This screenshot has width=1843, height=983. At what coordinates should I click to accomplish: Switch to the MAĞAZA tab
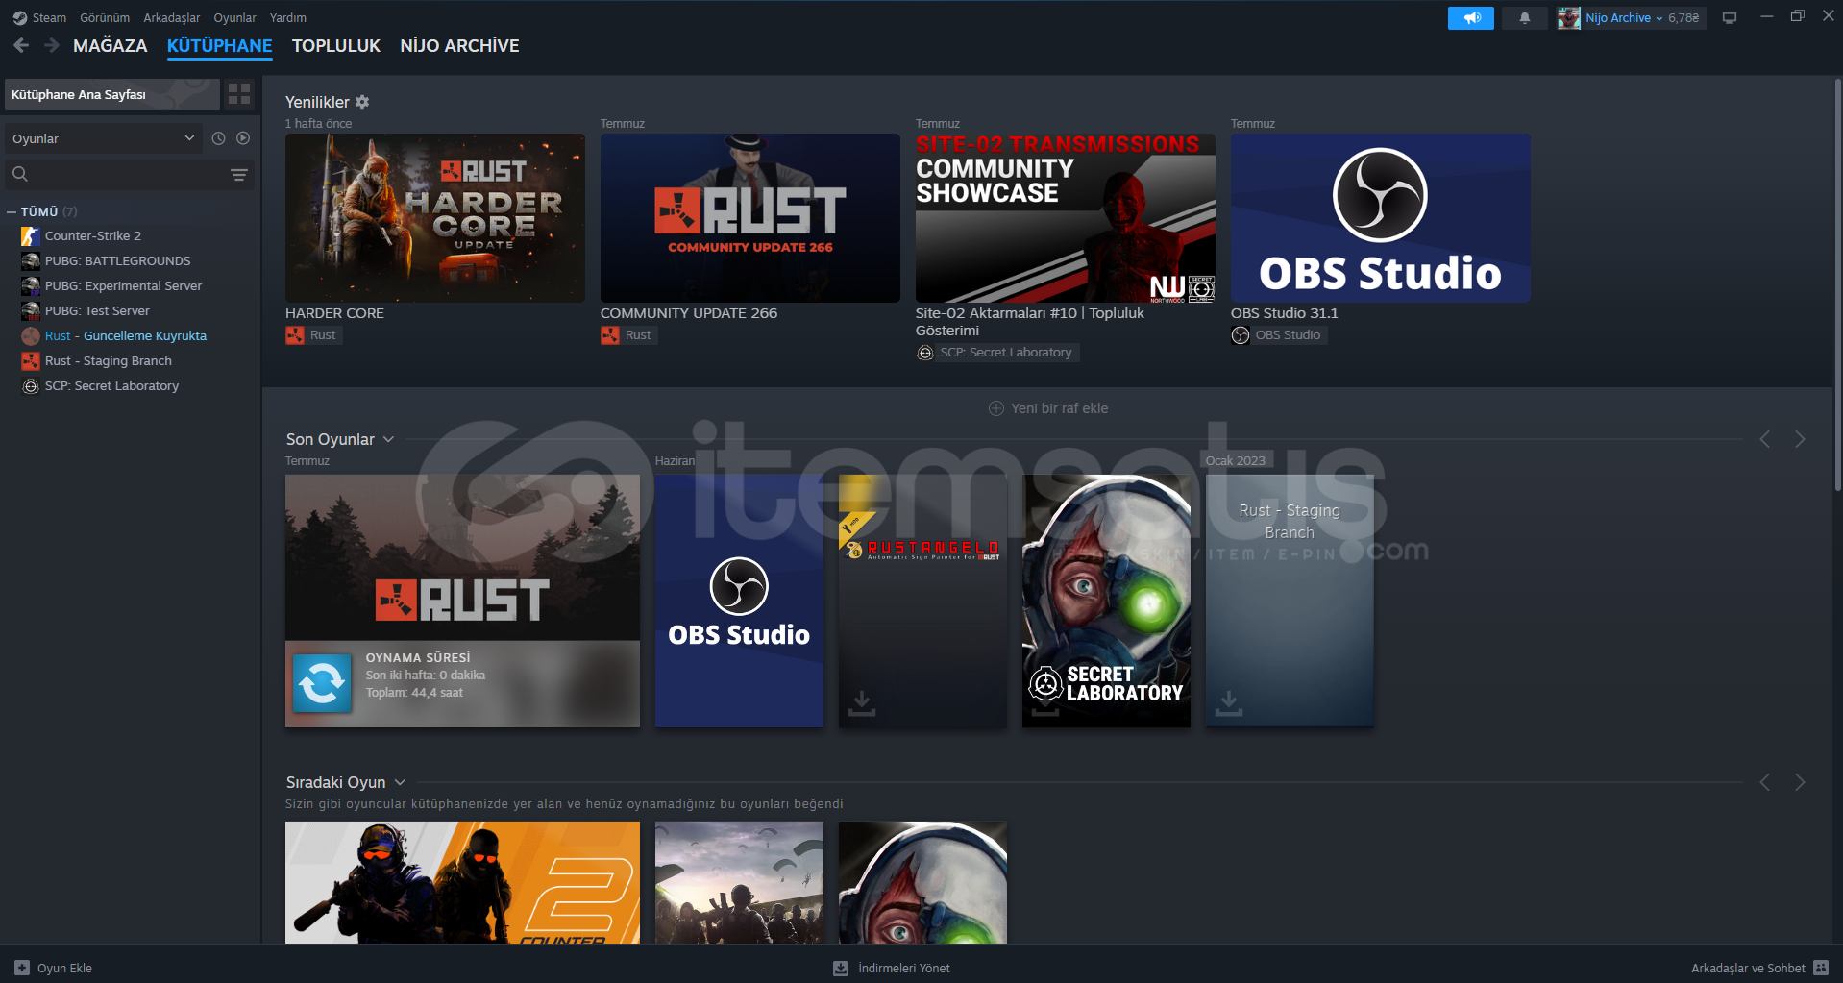(111, 46)
